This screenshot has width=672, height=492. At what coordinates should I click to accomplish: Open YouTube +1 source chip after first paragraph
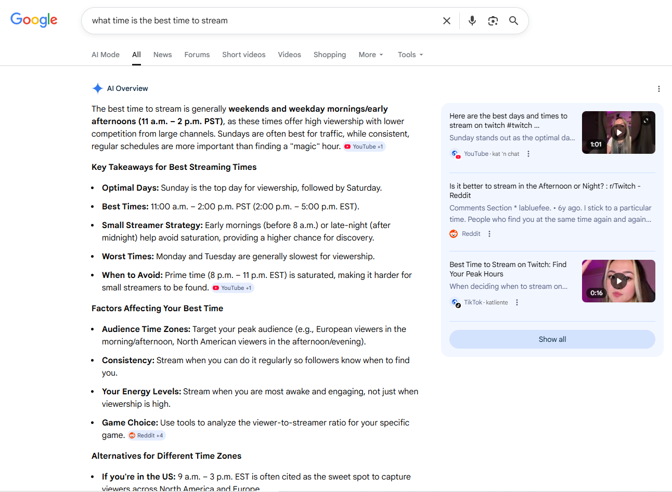pyautogui.click(x=365, y=147)
